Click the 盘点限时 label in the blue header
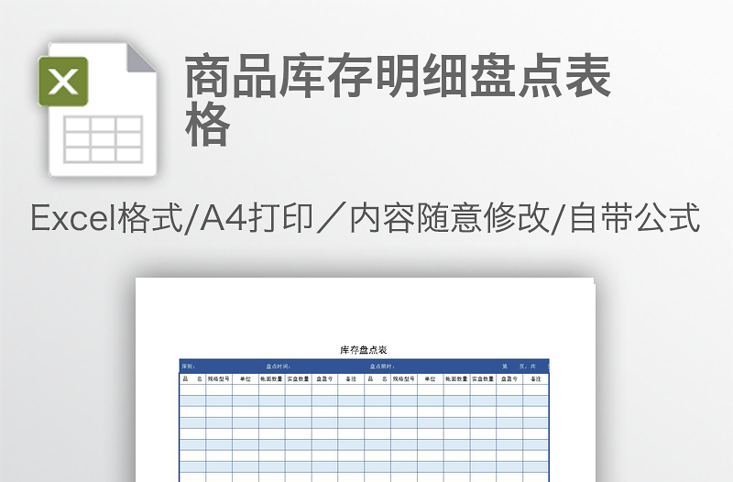Screen dimensions: 733x482 (x=382, y=367)
